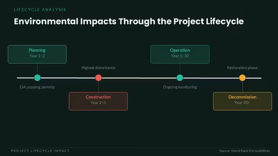Click the timeline line between Construction and Operation

pyautogui.click(x=139, y=78)
